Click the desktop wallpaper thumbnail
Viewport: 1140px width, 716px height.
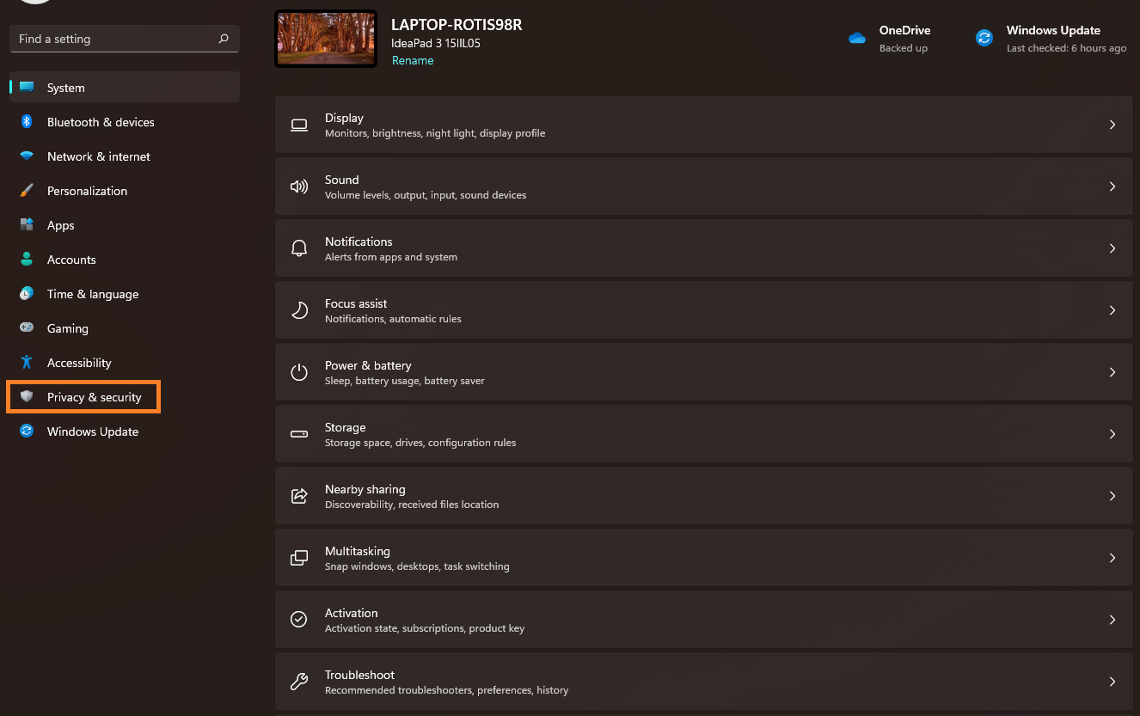point(326,39)
